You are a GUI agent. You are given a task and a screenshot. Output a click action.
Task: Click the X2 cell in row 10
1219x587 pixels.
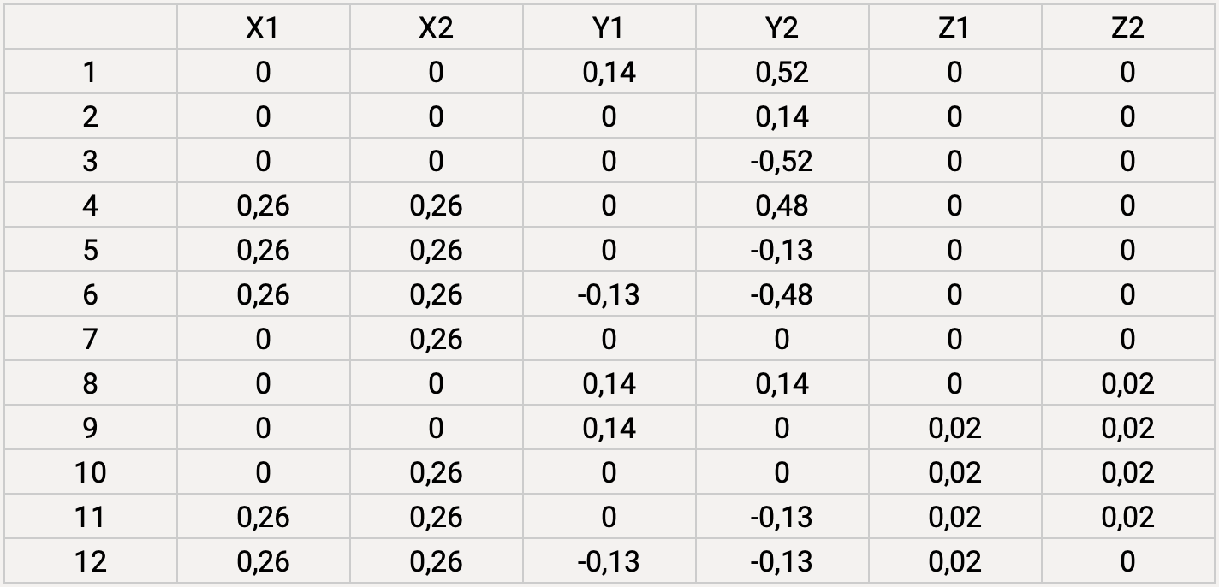(436, 473)
